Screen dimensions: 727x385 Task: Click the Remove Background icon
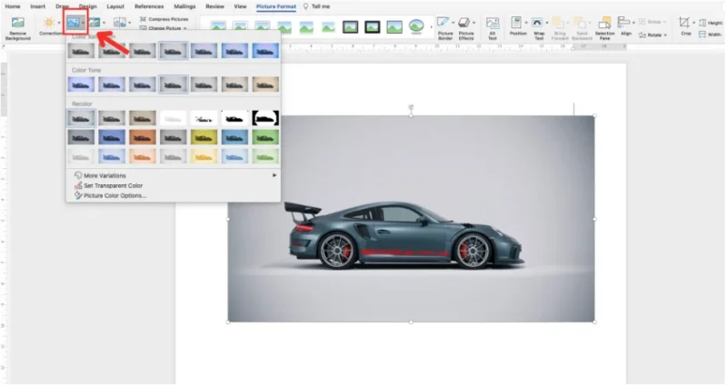[x=17, y=23]
